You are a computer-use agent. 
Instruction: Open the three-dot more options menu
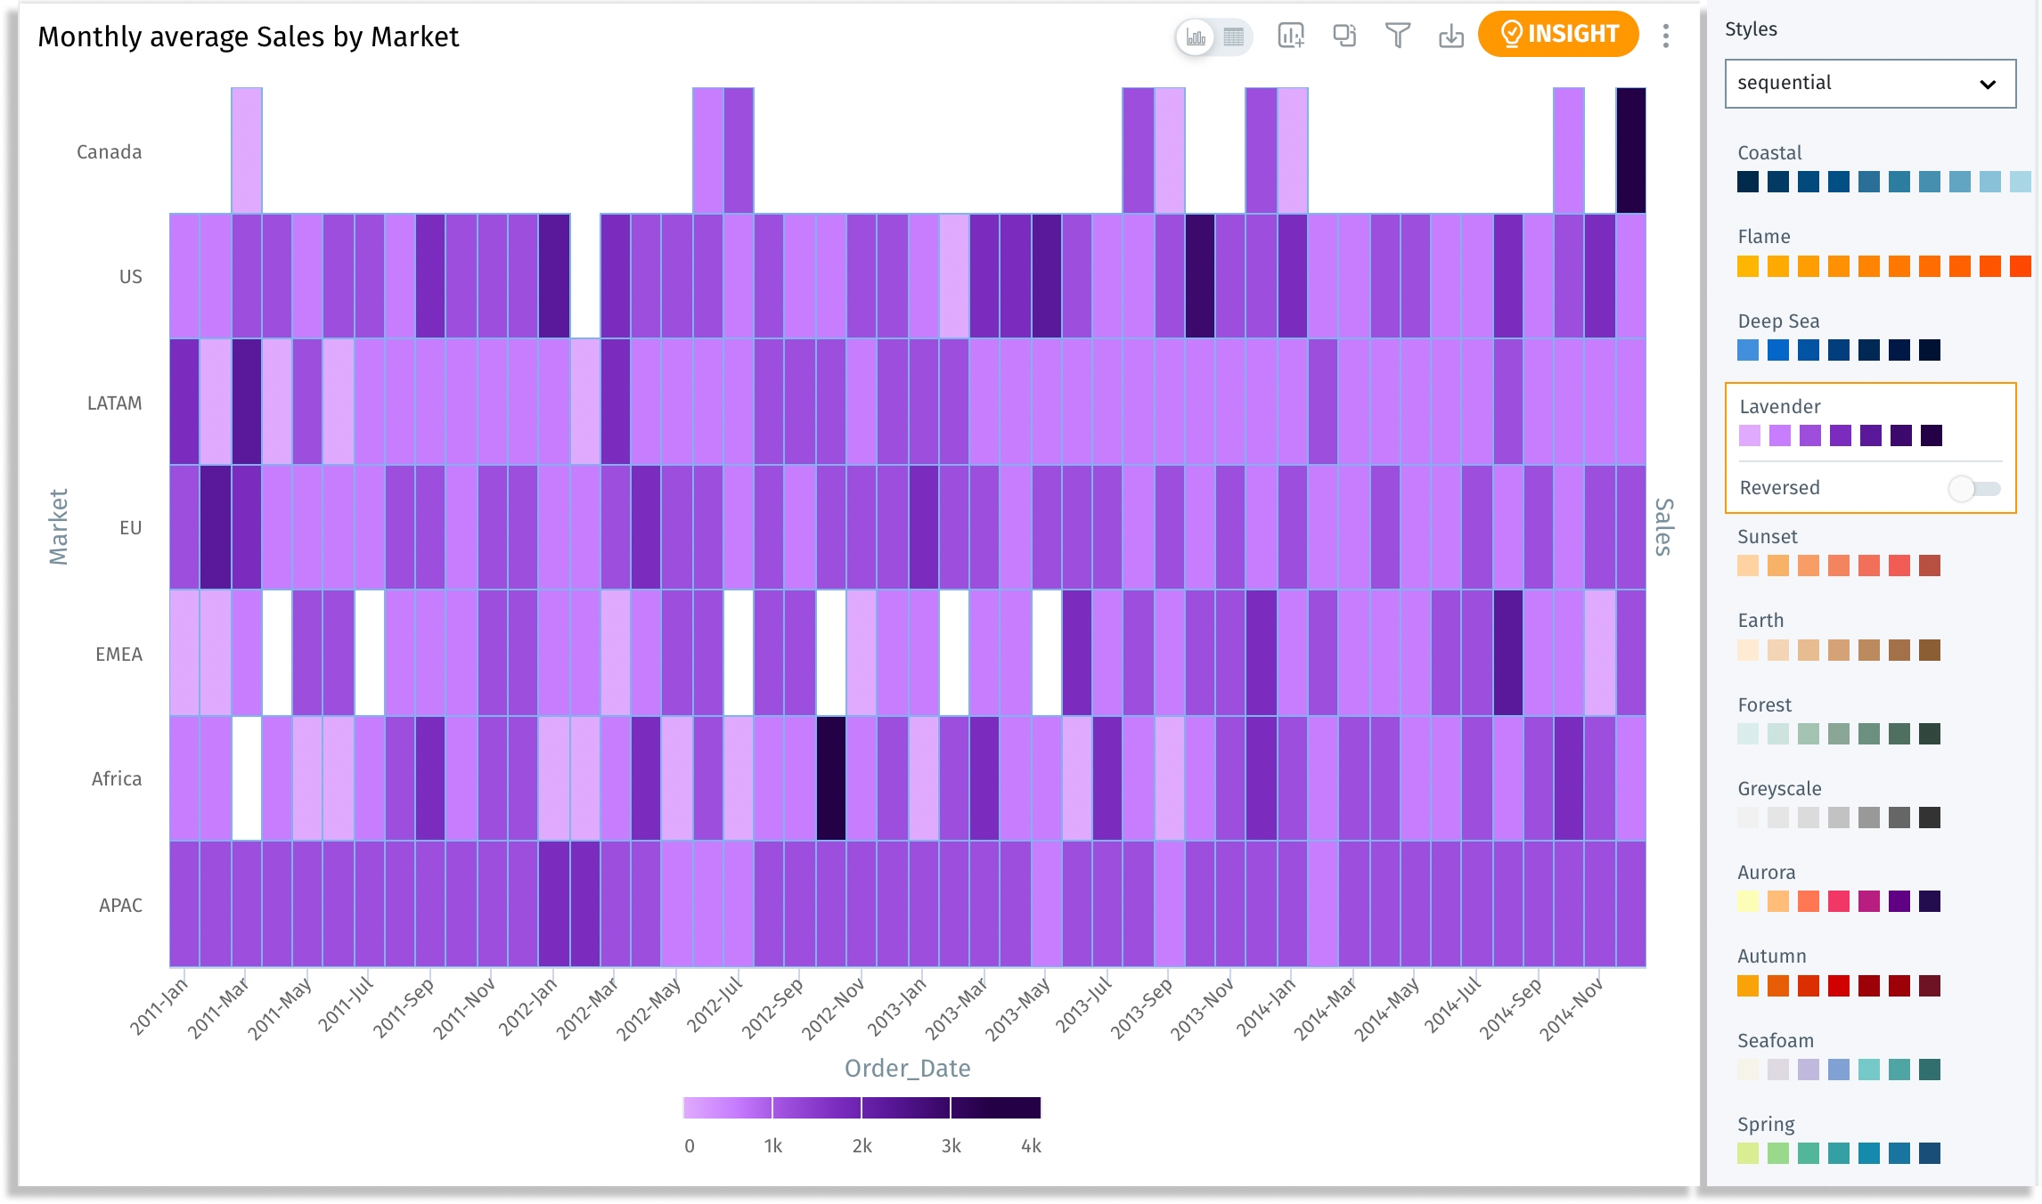click(x=1665, y=36)
